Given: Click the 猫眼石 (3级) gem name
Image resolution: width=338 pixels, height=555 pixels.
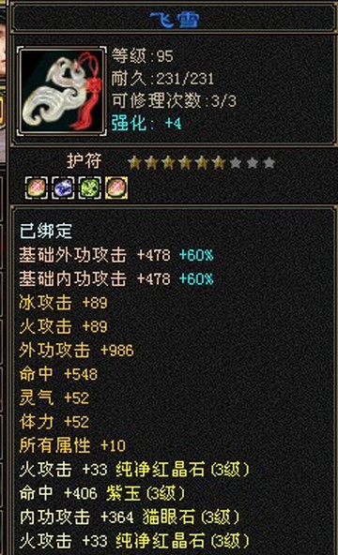Looking at the screenshot, I should pyautogui.click(x=192, y=517).
